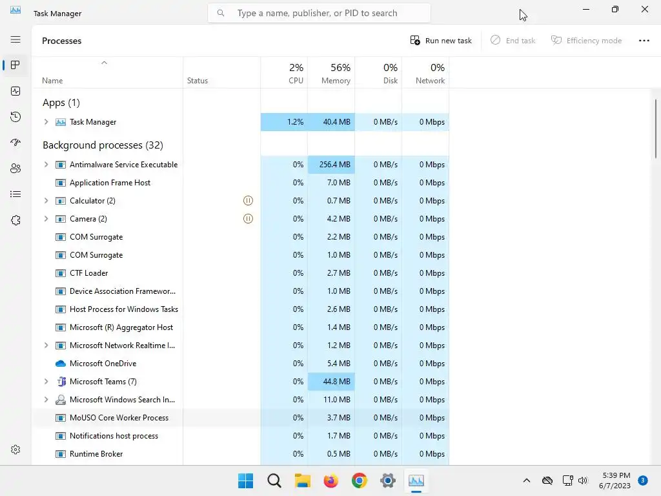The width and height of the screenshot is (661, 496).
Task: Click the Microsoft Teams process icon
Action: 61,382
